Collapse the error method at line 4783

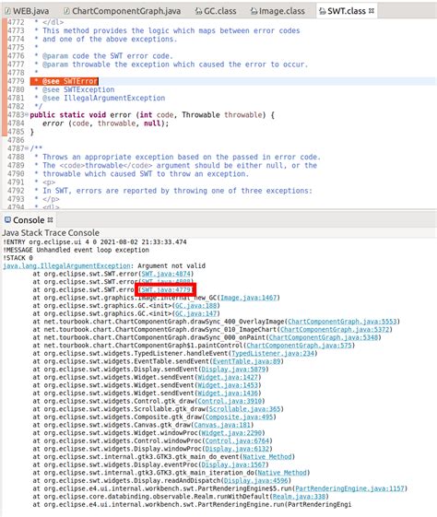point(27,115)
